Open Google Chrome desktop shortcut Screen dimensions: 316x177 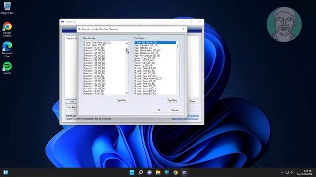click(x=7, y=29)
